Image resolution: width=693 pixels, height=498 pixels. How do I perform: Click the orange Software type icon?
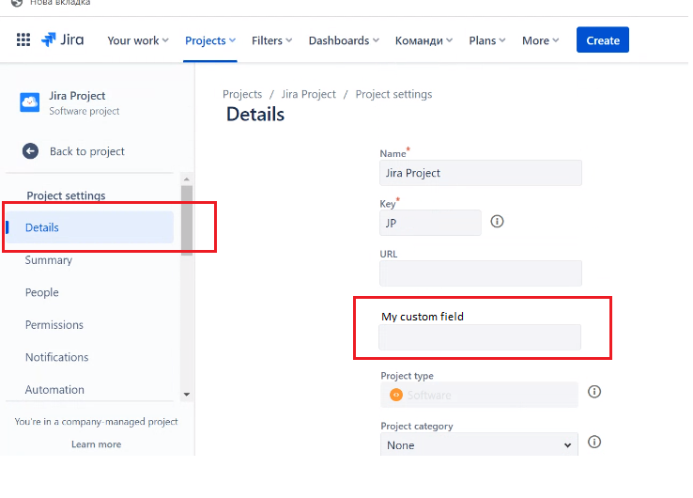click(x=396, y=395)
